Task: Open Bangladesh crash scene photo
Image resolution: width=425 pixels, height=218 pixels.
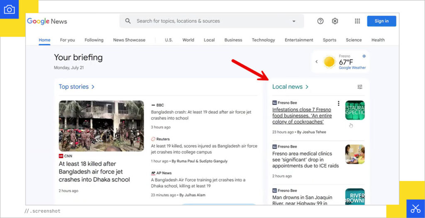Action: tap(101, 126)
